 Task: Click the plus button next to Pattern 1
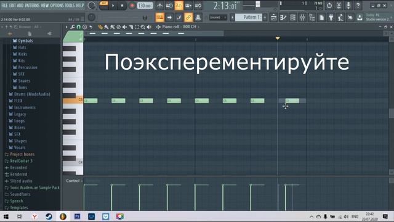pyautogui.click(x=265, y=17)
